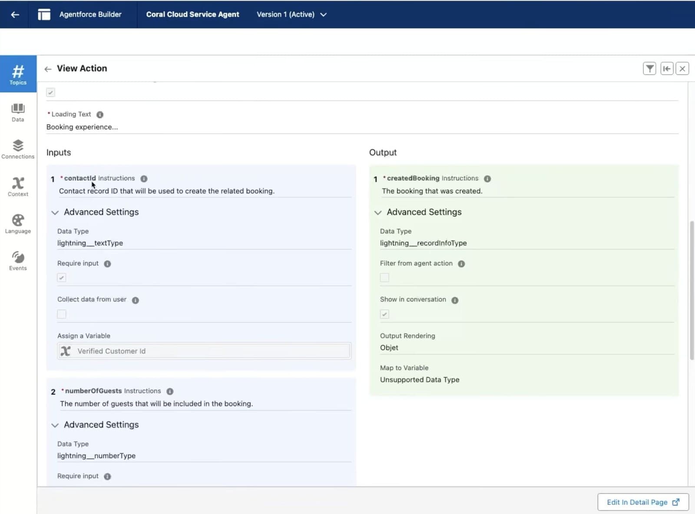Open the Data sidebar panel

[x=18, y=112]
